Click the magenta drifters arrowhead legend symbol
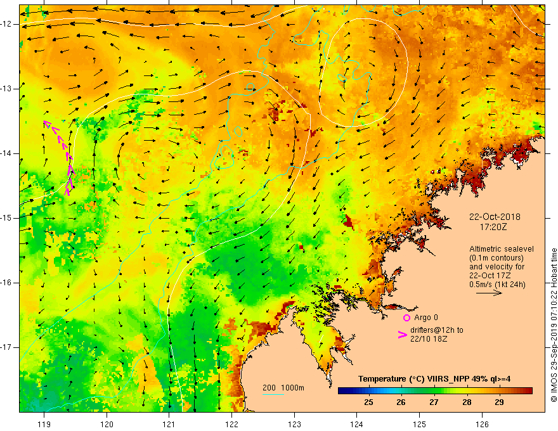558x431 pixels. 403,335
